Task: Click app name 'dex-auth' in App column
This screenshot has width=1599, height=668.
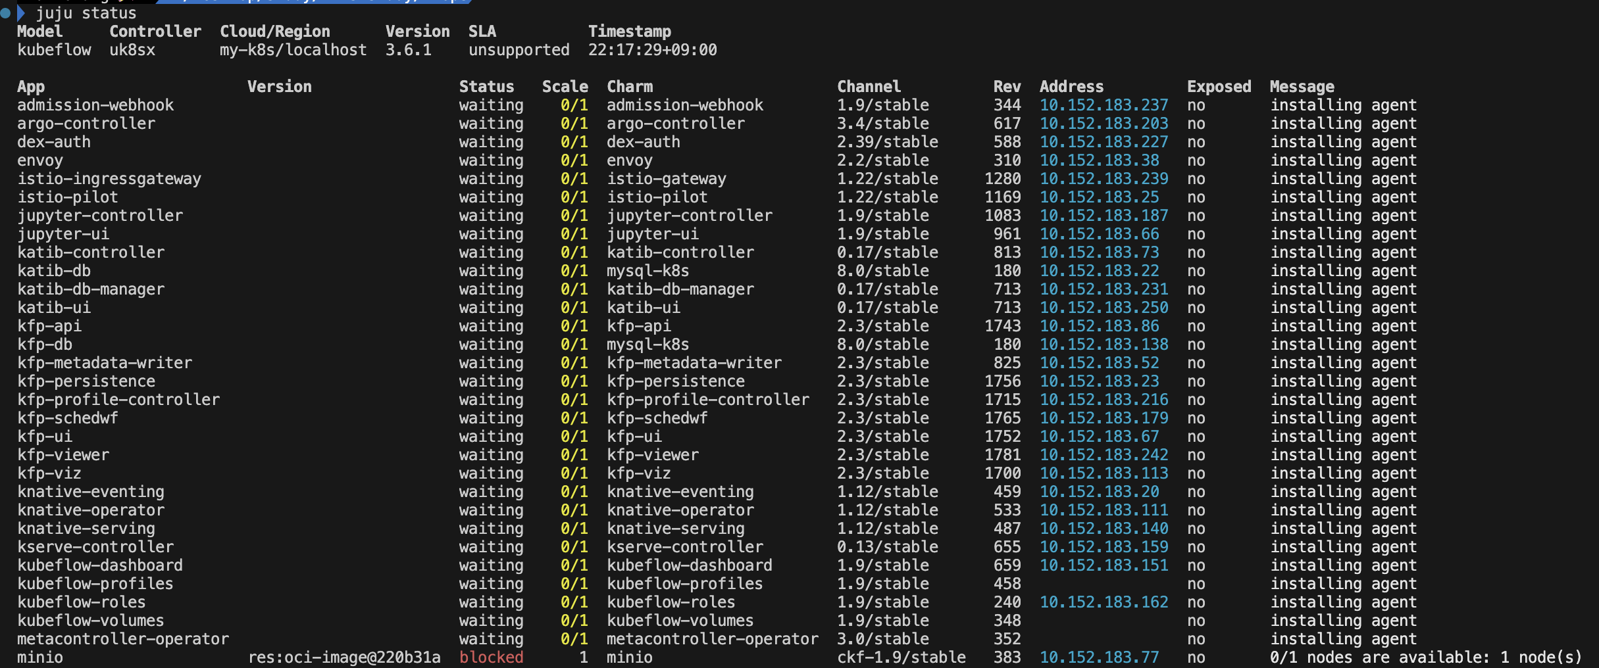Action: pyautogui.click(x=54, y=142)
